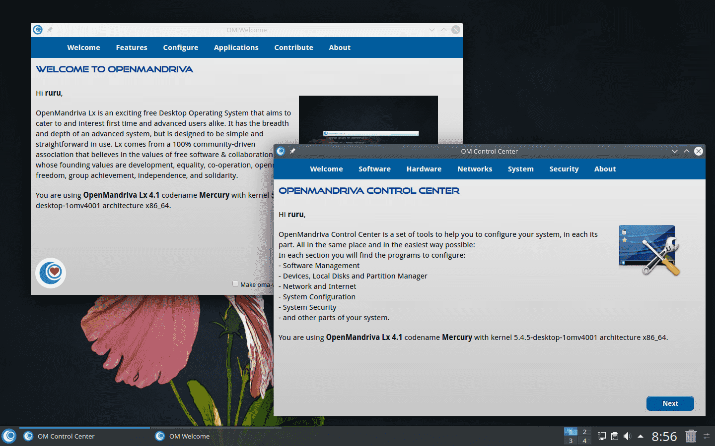715x446 pixels.
Task: Click the sliders icon at the panel's far right
Action: 707,436
